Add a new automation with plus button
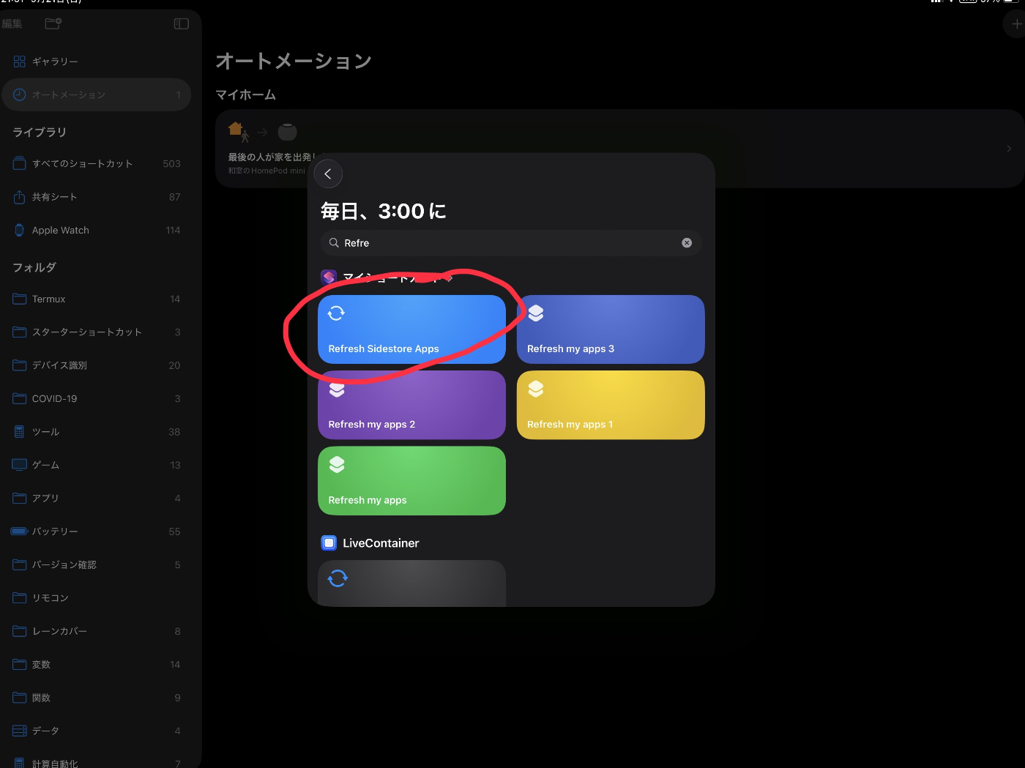The width and height of the screenshot is (1025, 768). tap(1016, 23)
